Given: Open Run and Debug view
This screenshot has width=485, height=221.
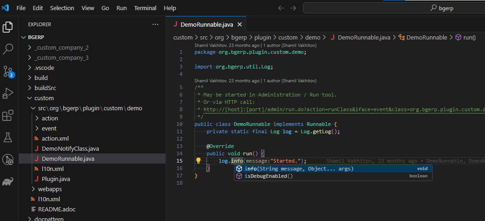Looking at the screenshot, I should (x=8, y=93).
